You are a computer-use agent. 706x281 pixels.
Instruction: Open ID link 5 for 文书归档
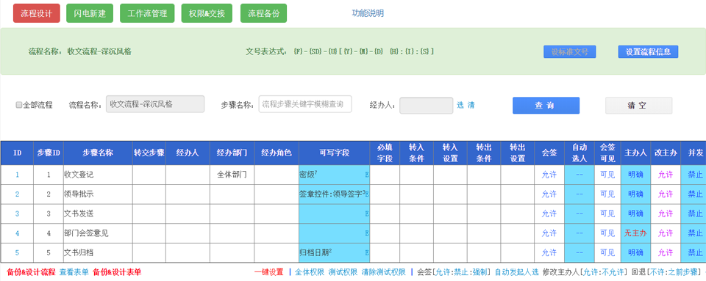point(18,252)
